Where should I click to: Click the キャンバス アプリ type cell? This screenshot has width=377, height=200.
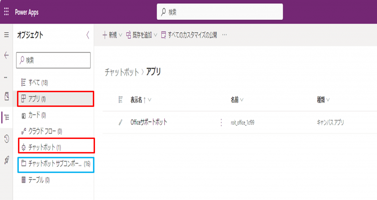tap(330, 122)
